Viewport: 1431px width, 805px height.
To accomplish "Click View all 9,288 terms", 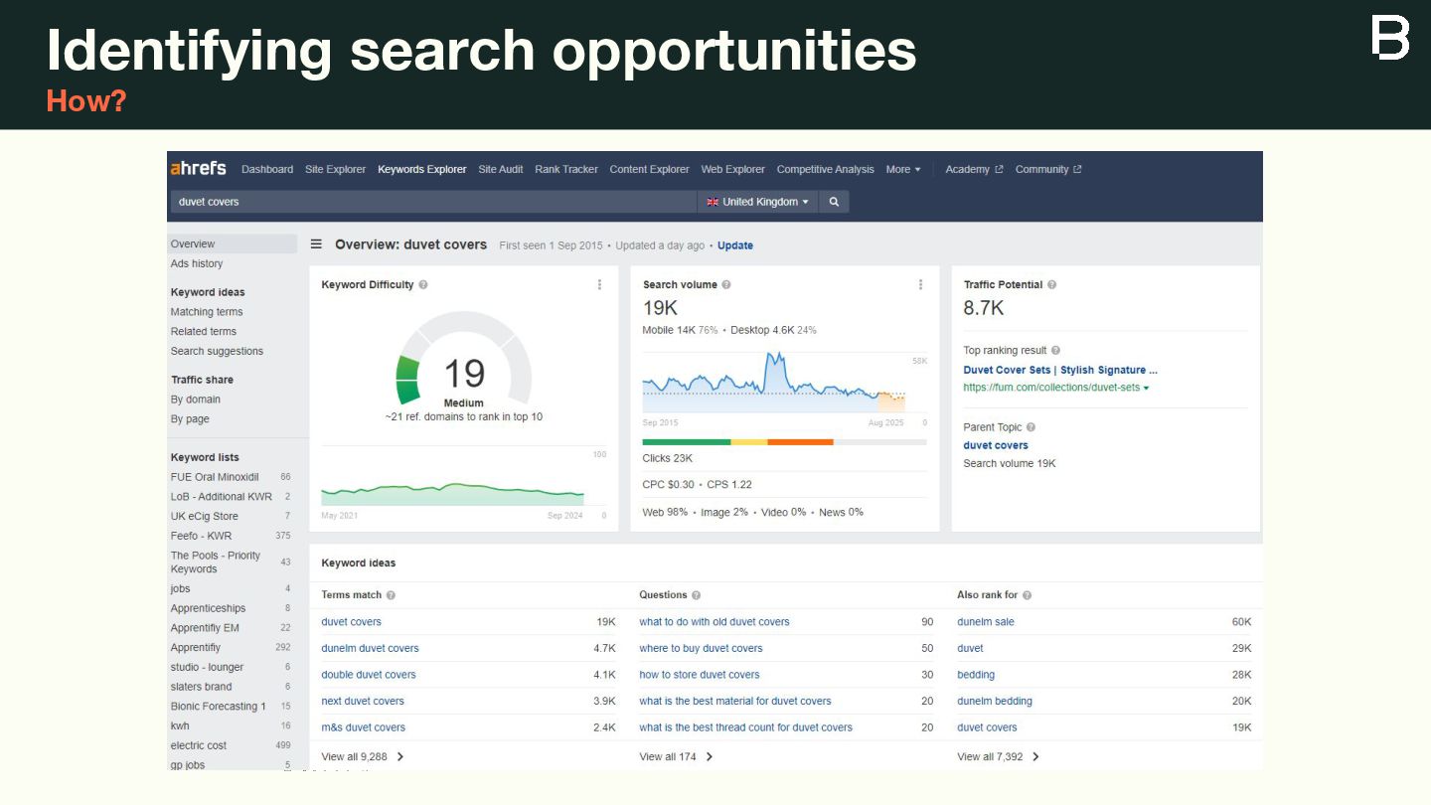I will coord(363,757).
